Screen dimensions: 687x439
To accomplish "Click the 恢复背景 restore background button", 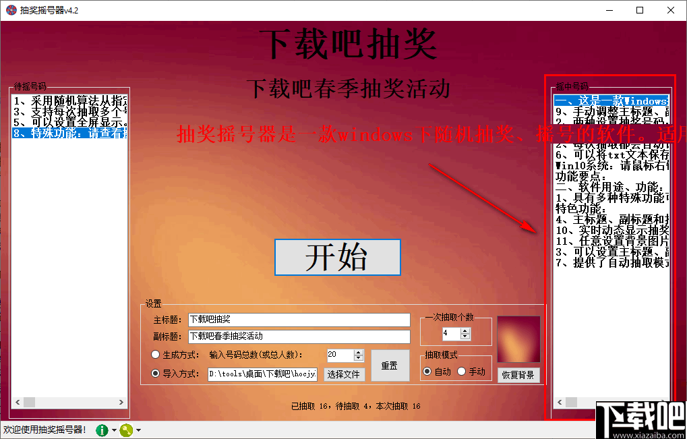I will (518, 375).
